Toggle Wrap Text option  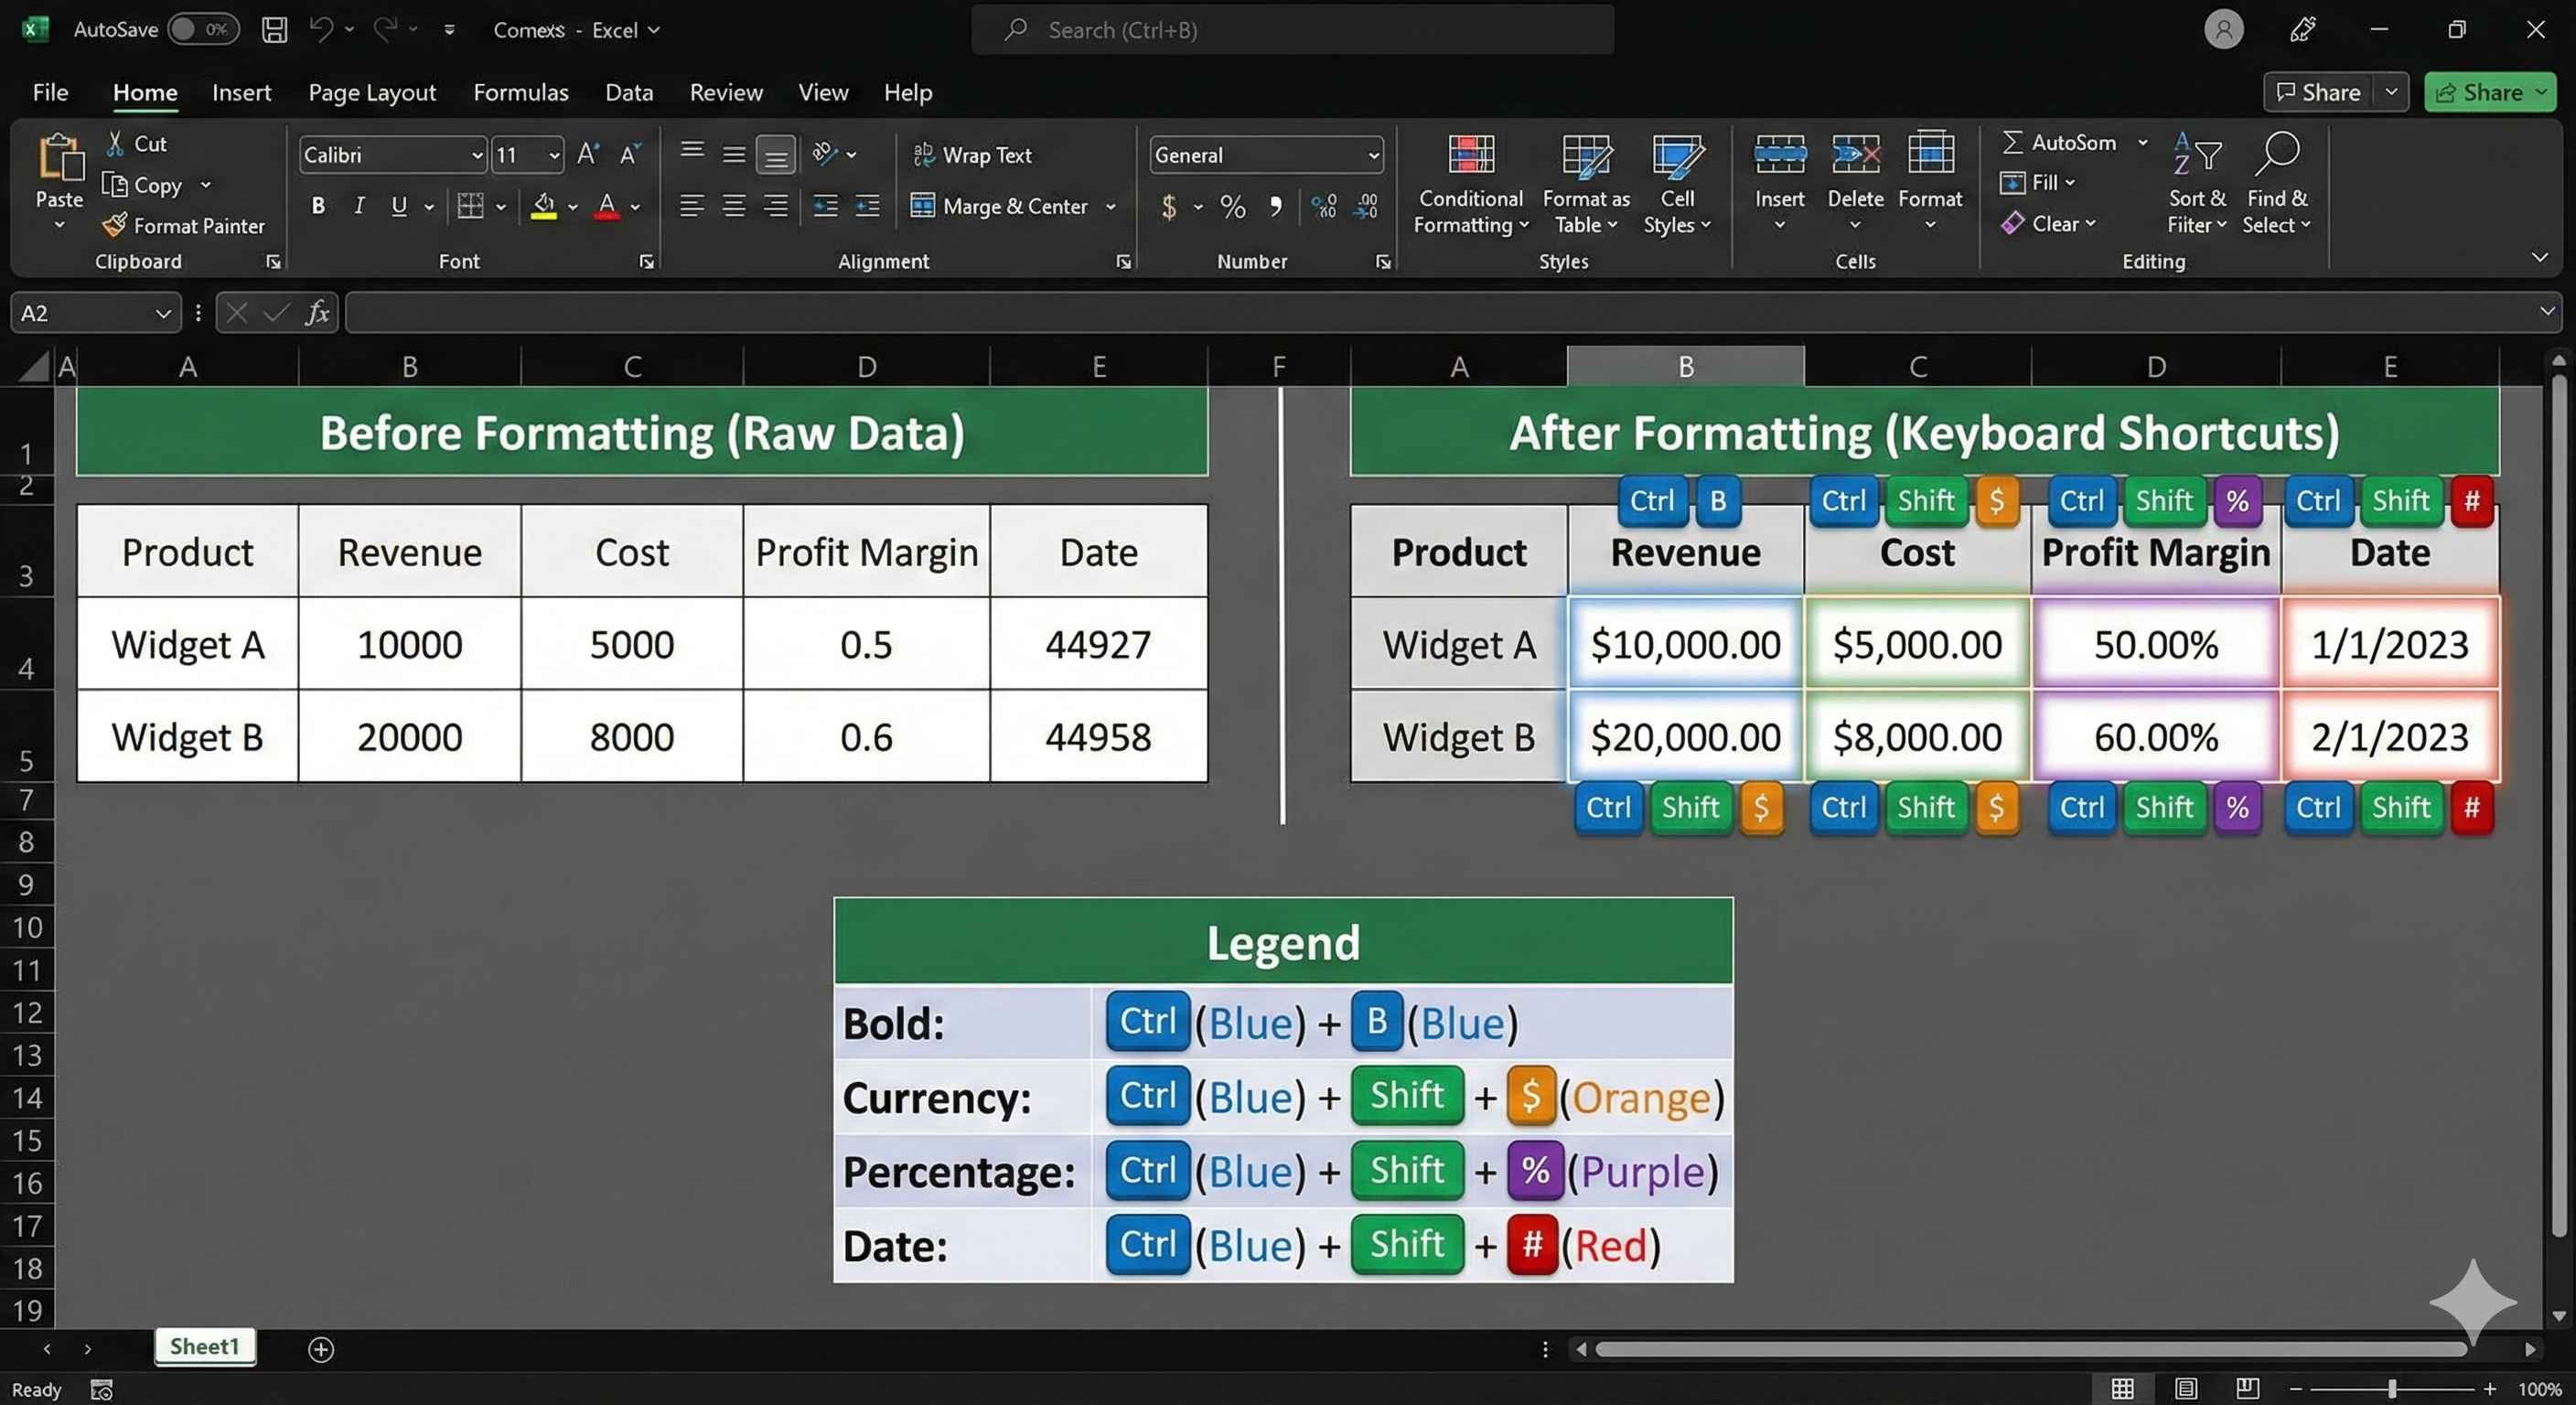coord(972,155)
